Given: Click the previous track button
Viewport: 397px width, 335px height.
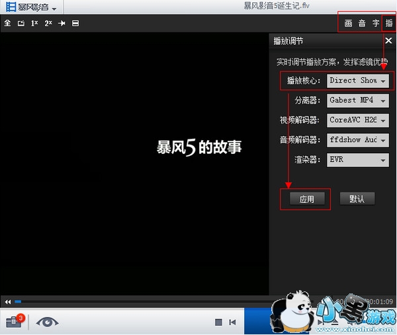Looking at the screenshot, I should point(232,322).
